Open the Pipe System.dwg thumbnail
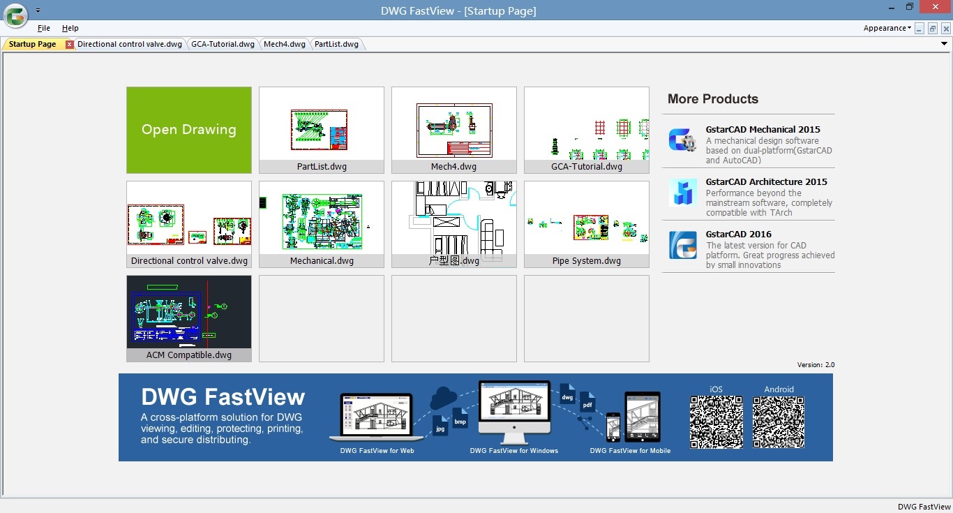Screen dimensions: 953x513 point(587,224)
